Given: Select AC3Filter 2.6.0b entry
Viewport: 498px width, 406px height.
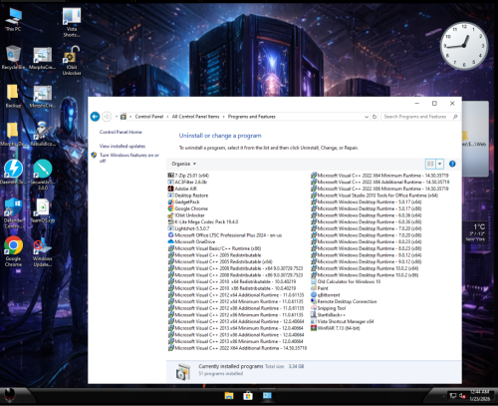Looking at the screenshot, I should (187, 182).
